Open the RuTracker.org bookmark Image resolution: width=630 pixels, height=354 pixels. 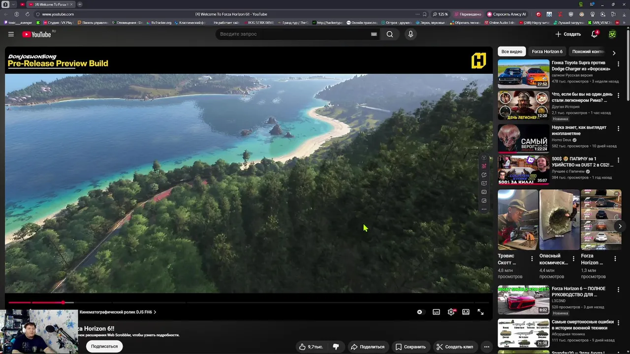pos(158,23)
